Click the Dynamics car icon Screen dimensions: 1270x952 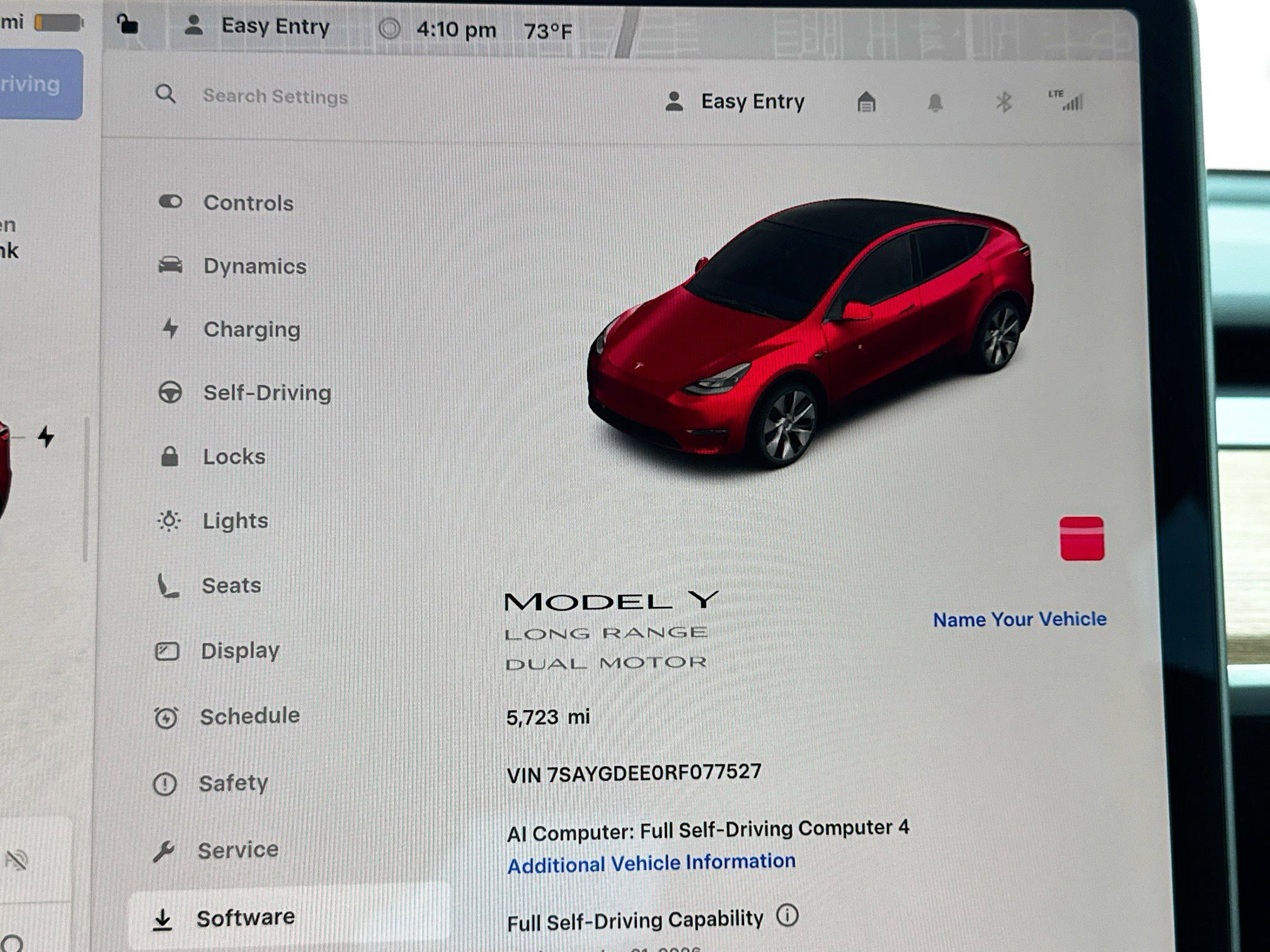pyautogui.click(x=170, y=265)
